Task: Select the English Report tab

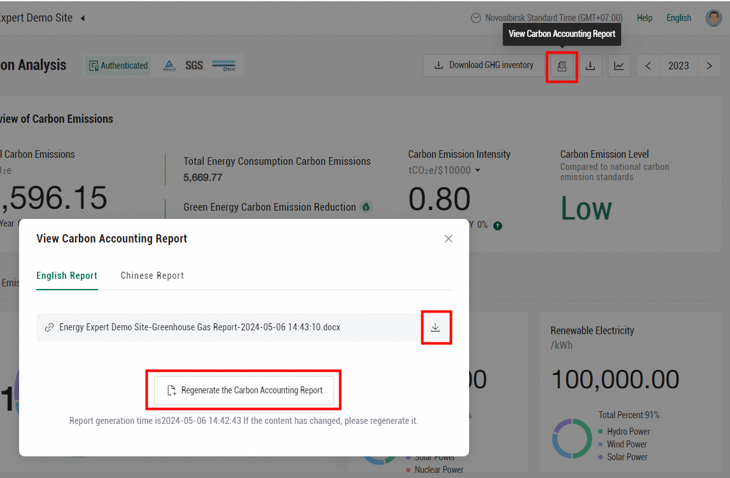Action: [x=67, y=276]
